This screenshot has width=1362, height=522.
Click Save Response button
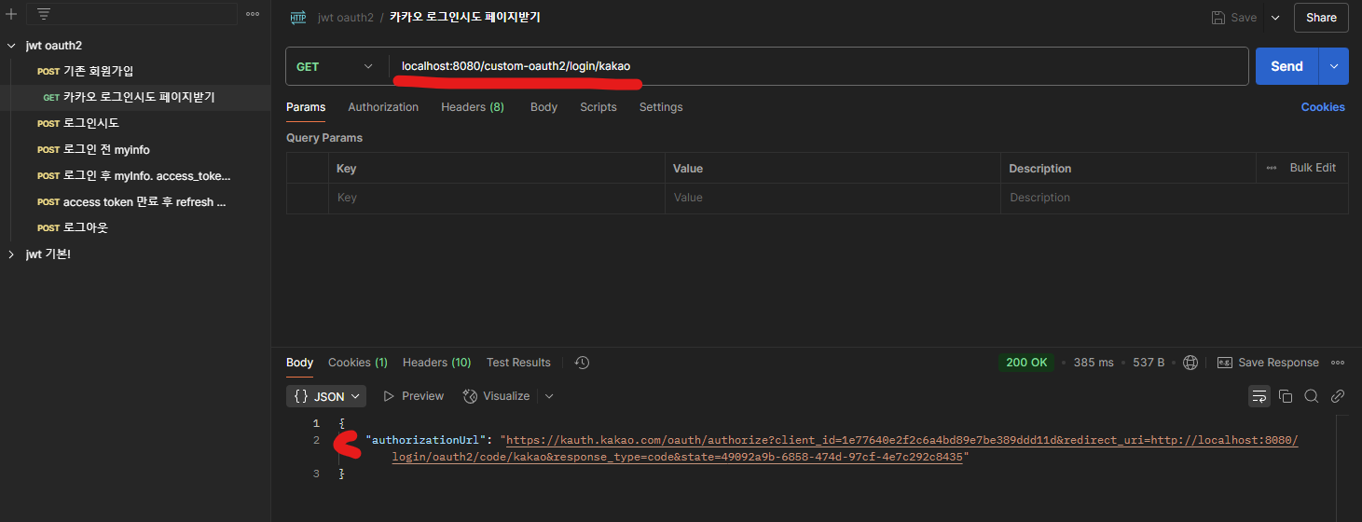click(x=1268, y=363)
